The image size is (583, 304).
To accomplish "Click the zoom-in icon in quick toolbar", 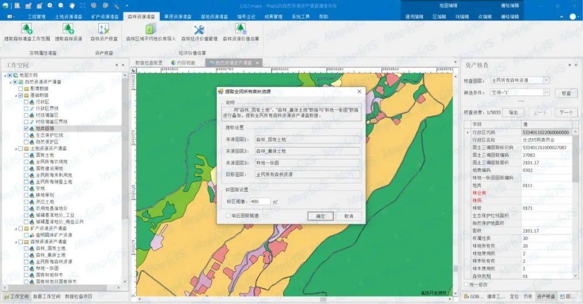I will click(50, 5).
